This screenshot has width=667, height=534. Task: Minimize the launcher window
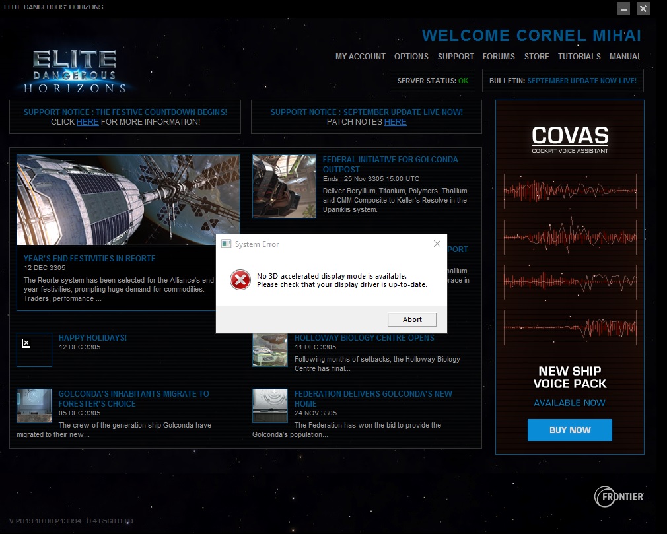point(623,9)
